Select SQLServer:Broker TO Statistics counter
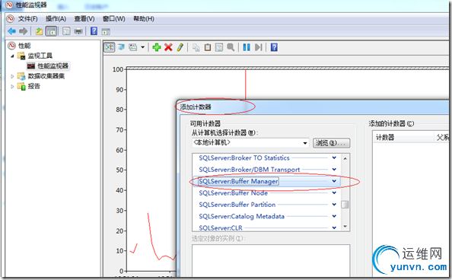 point(244,158)
